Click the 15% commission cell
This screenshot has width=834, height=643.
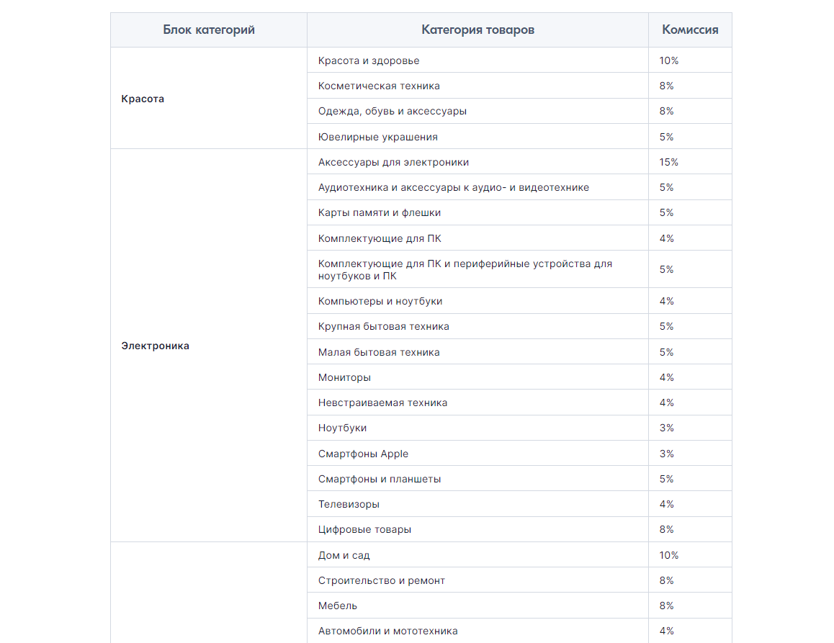pyautogui.click(x=690, y=162)
